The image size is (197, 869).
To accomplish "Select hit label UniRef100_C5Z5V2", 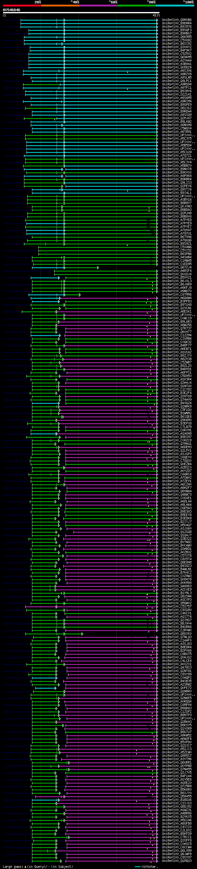I will pos(177,54).
